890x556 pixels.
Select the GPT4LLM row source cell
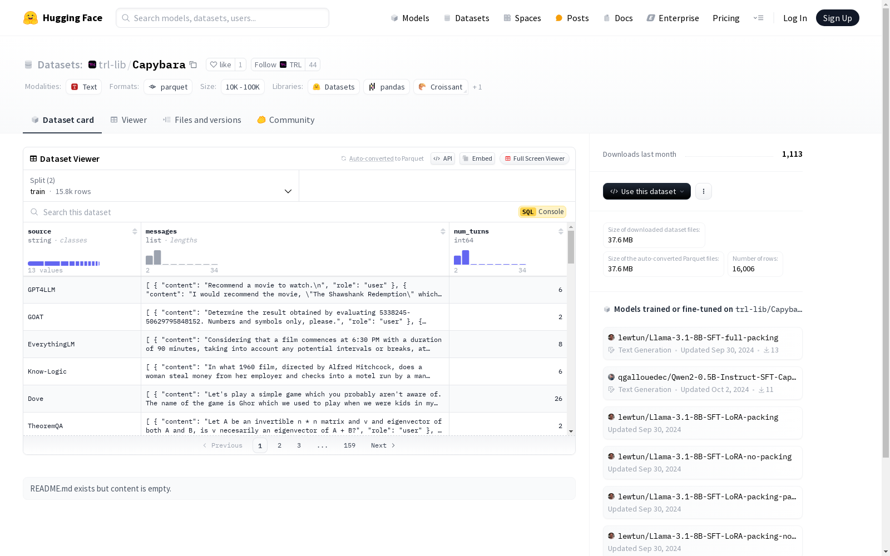coord(82,290)
